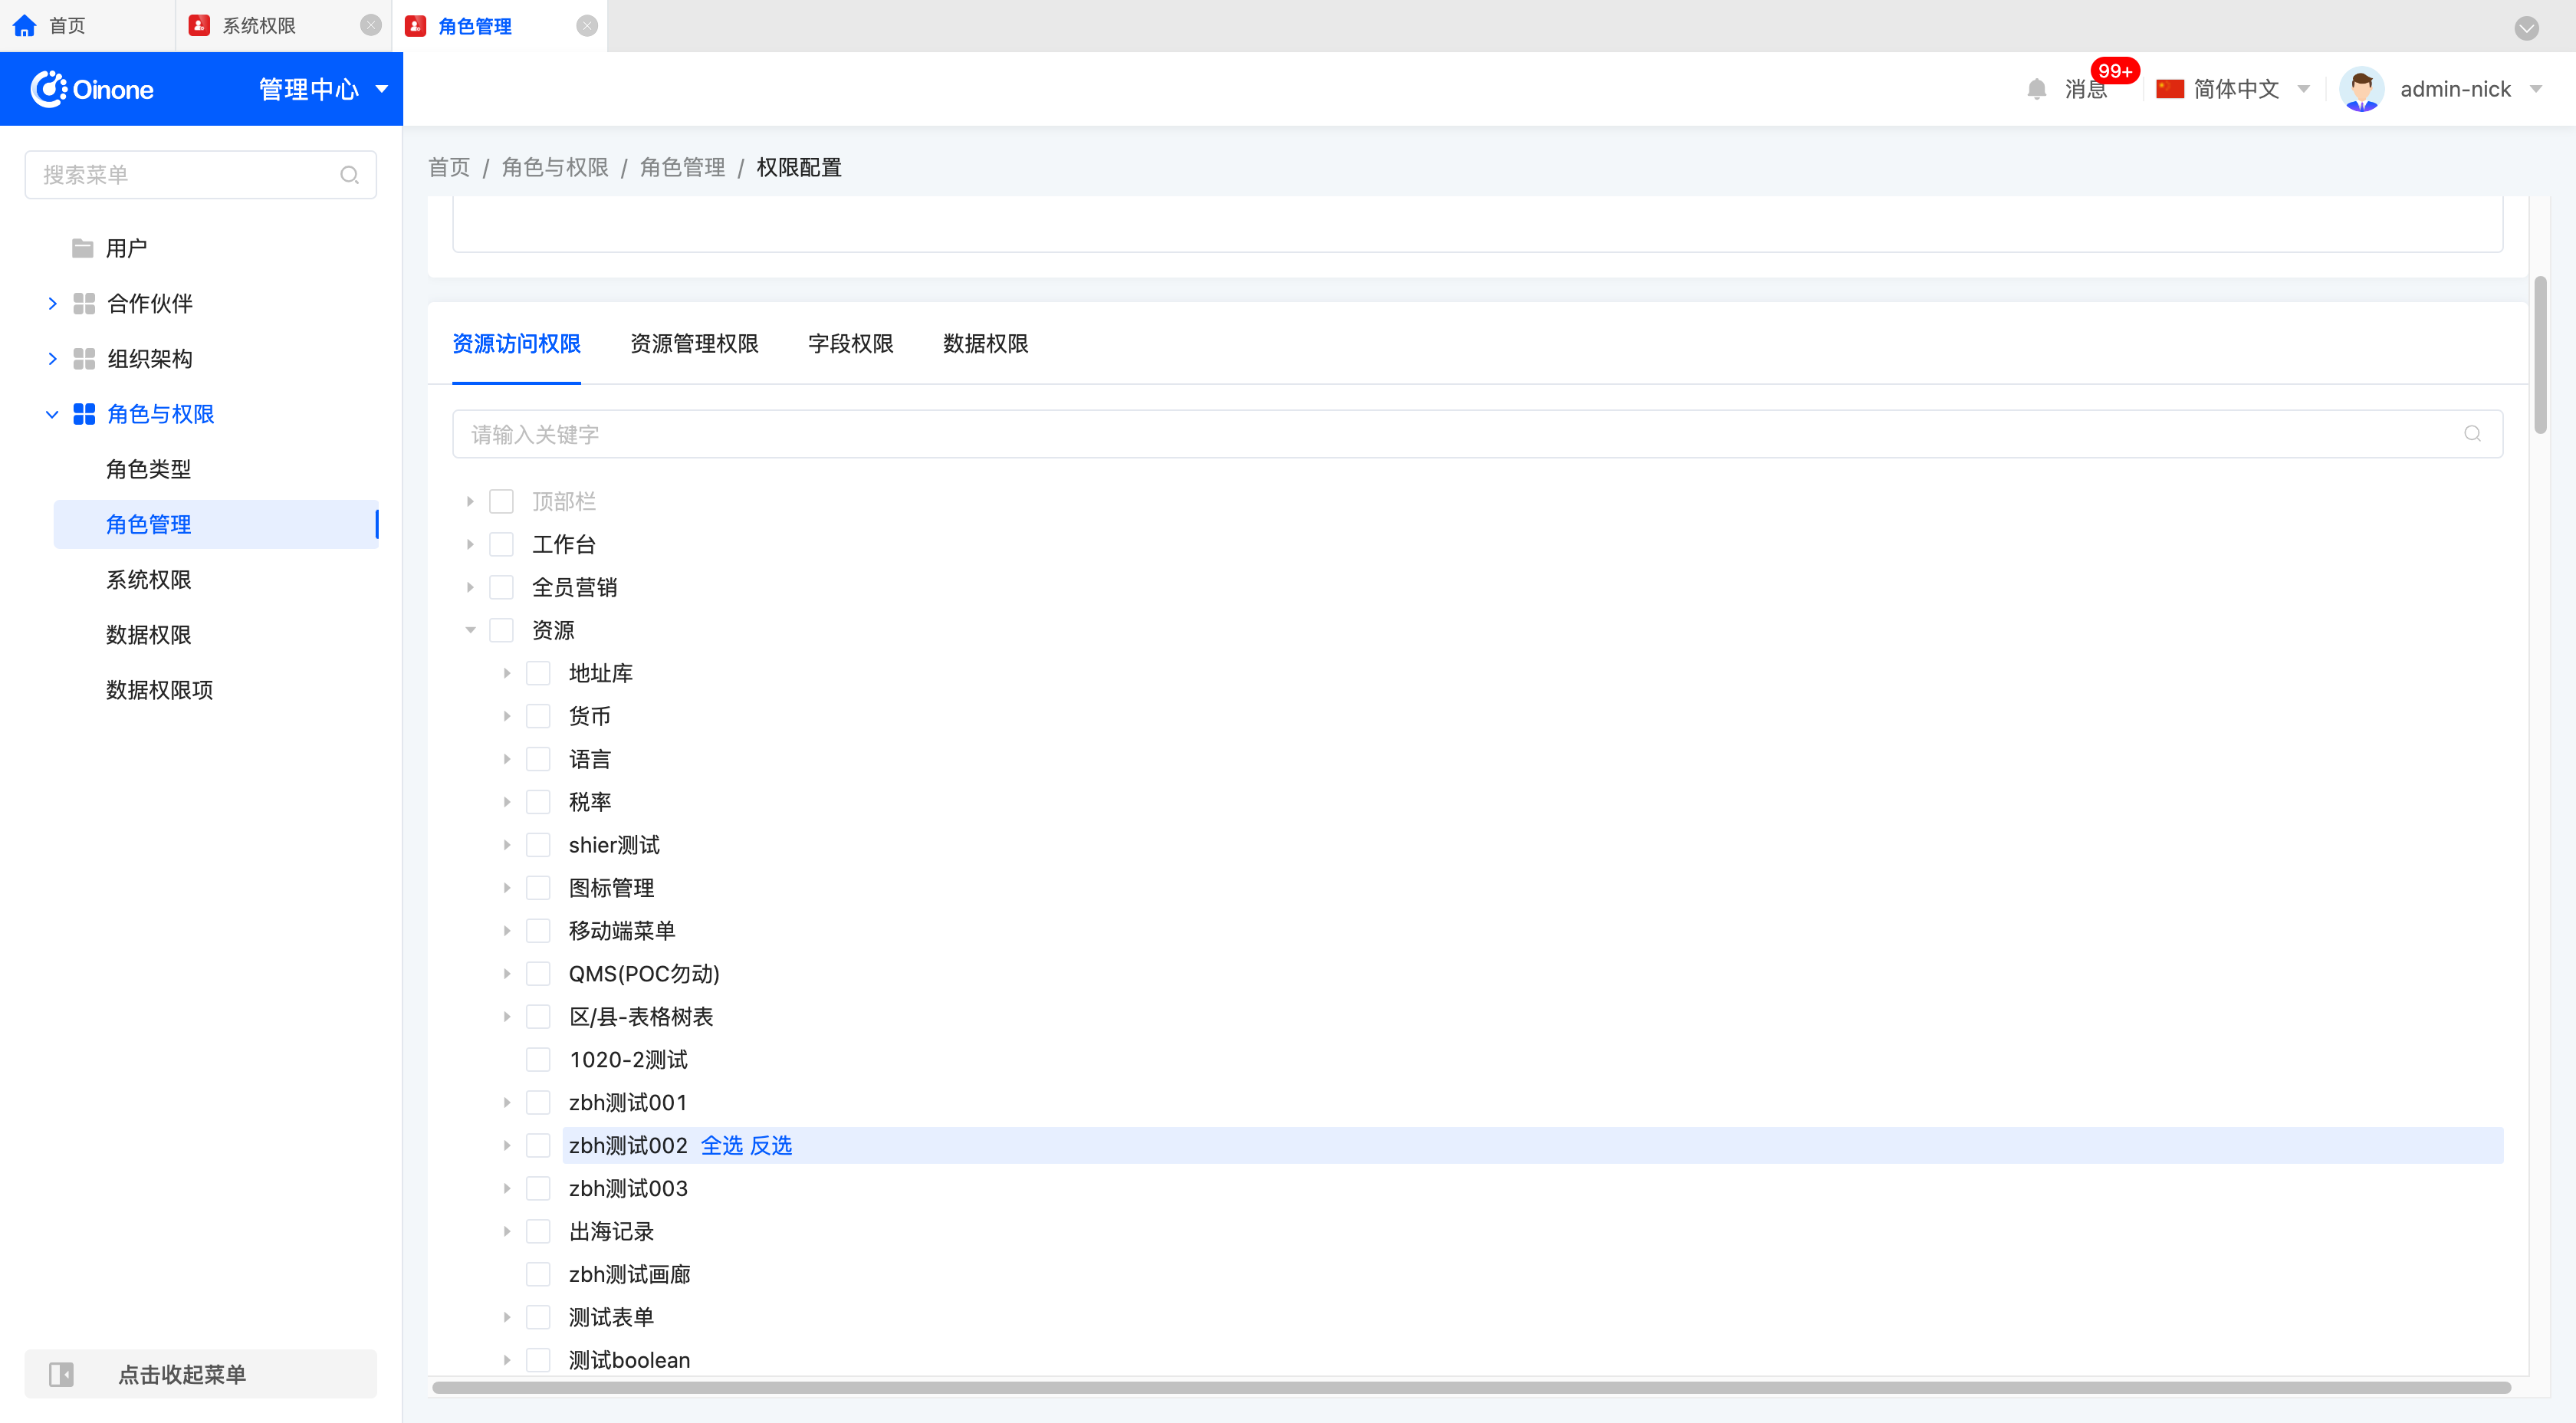Open the tab list dropdown arrow at top right

tap(2526, 27)
